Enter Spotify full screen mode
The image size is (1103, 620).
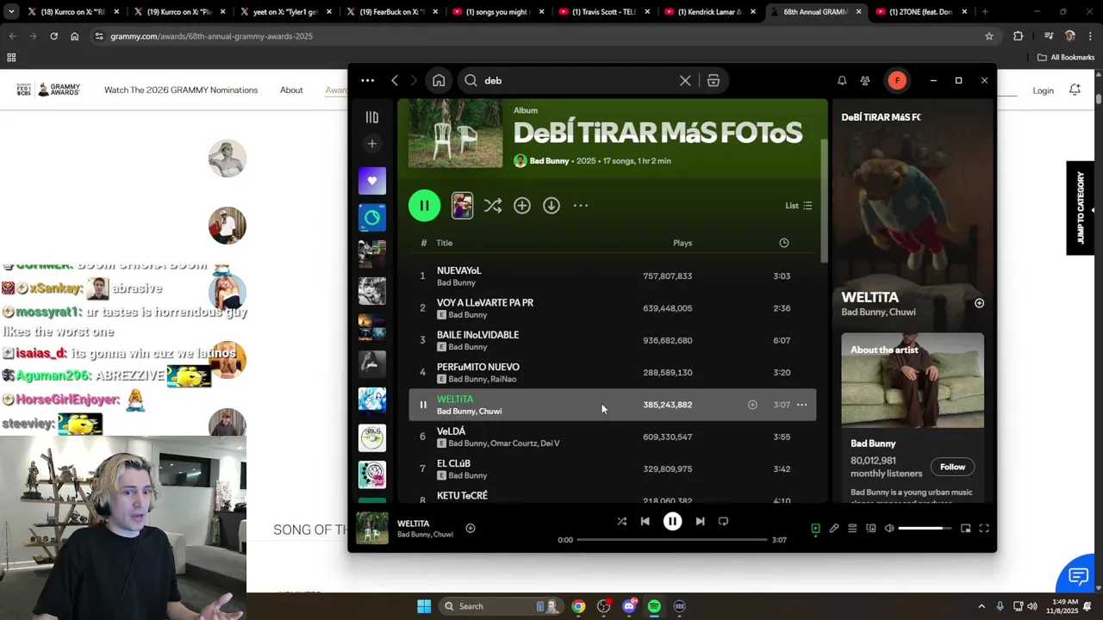(984, 529)
